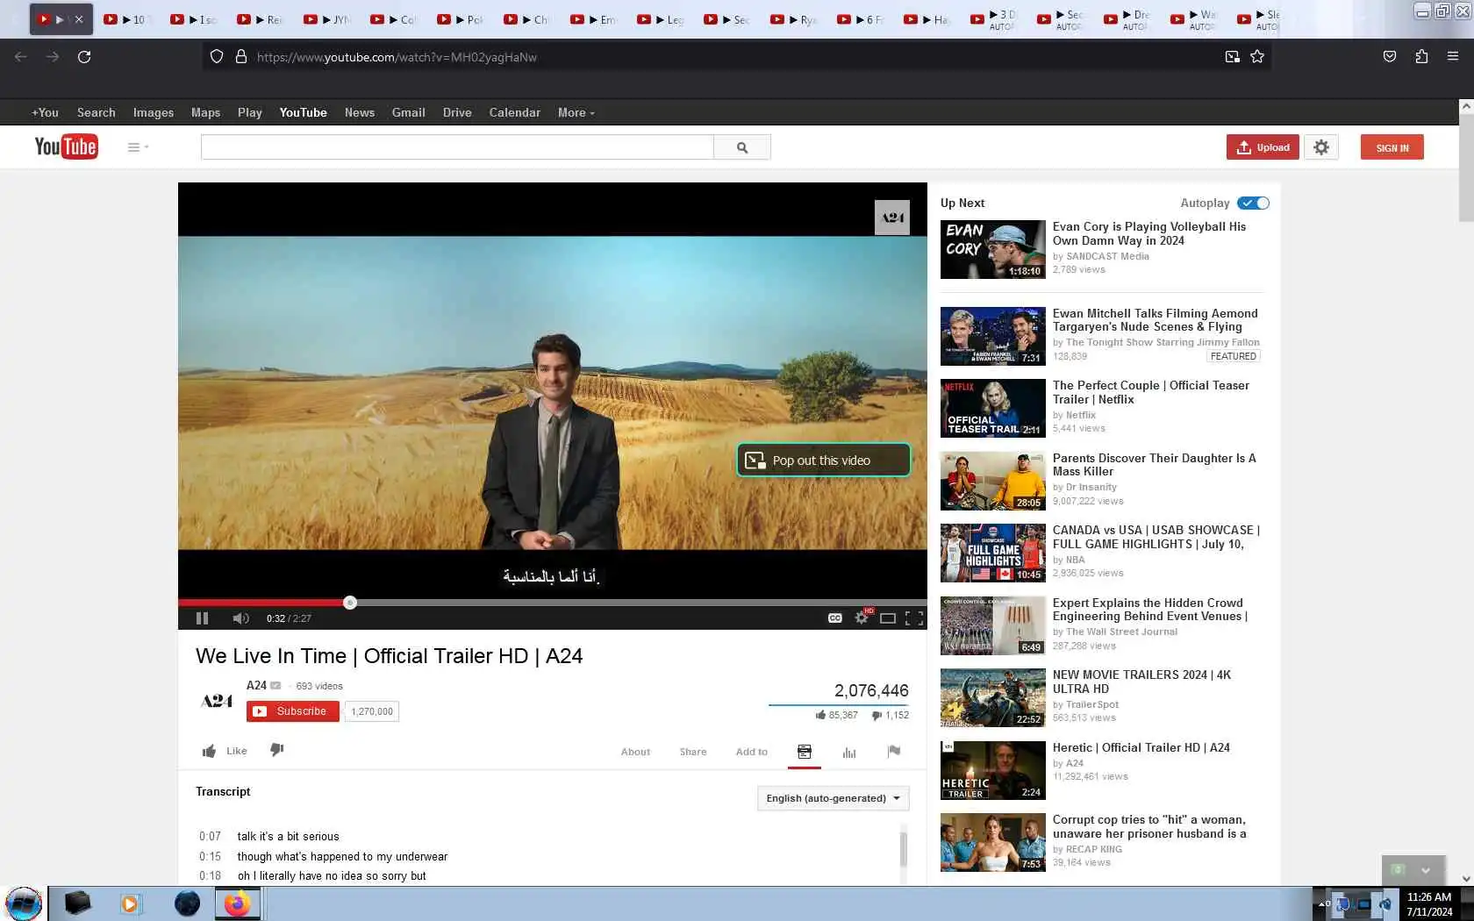Toggle the Autoplay switch
This screenshot has width=1474, height=921.
1253,203
